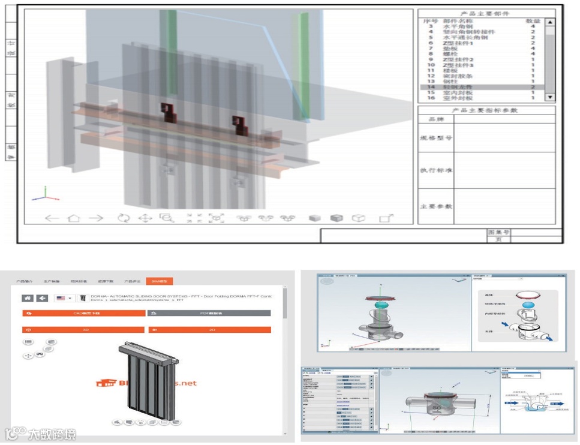Open the fourth tab in the product page
The width and height of the screenshot is (580, 445).
tap(106, 281)
